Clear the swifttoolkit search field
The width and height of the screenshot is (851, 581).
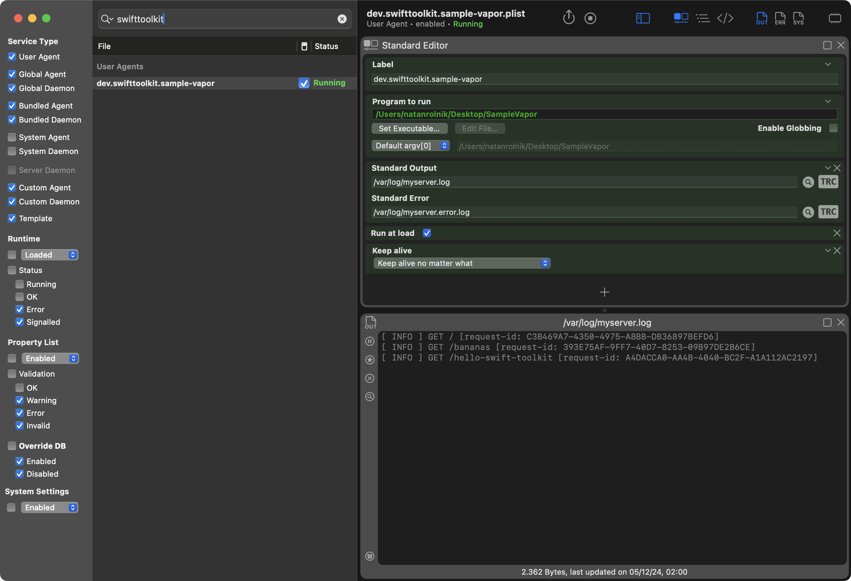(x=342, y=19)
